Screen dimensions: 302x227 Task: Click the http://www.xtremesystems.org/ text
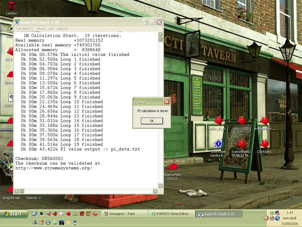coord(54,168)
